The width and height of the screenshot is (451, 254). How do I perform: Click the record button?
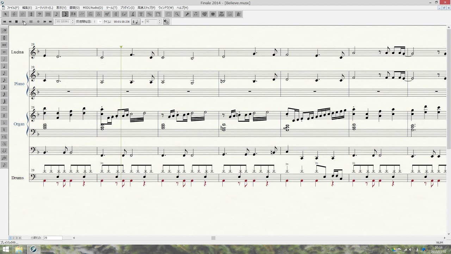[x=38, y=22]
